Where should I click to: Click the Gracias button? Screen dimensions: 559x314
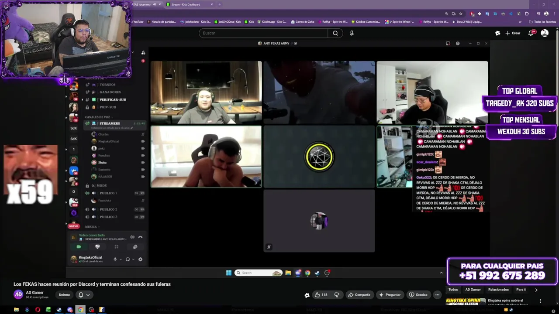point(418,295)
